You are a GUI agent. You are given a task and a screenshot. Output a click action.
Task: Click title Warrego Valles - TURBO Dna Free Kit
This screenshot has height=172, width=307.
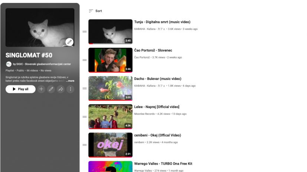[163, 164]
